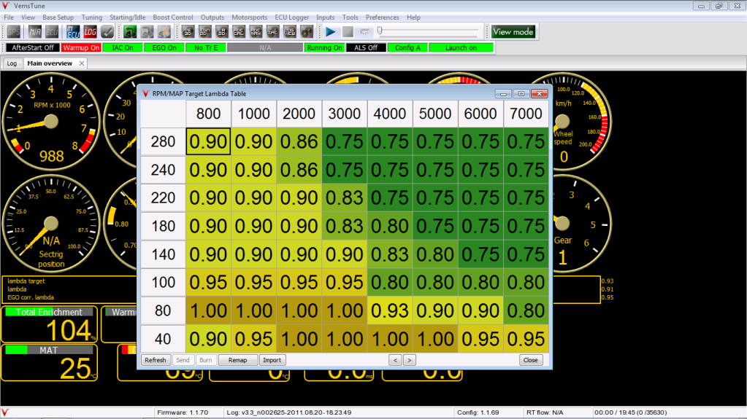Click the checkmark validate toolbar icon
This screenshot has height=419, width=747.
(x=107, y=31)
